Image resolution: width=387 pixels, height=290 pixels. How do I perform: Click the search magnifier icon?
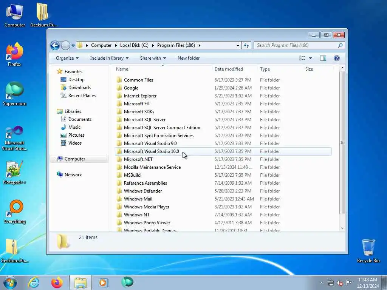tap(340, 45)
